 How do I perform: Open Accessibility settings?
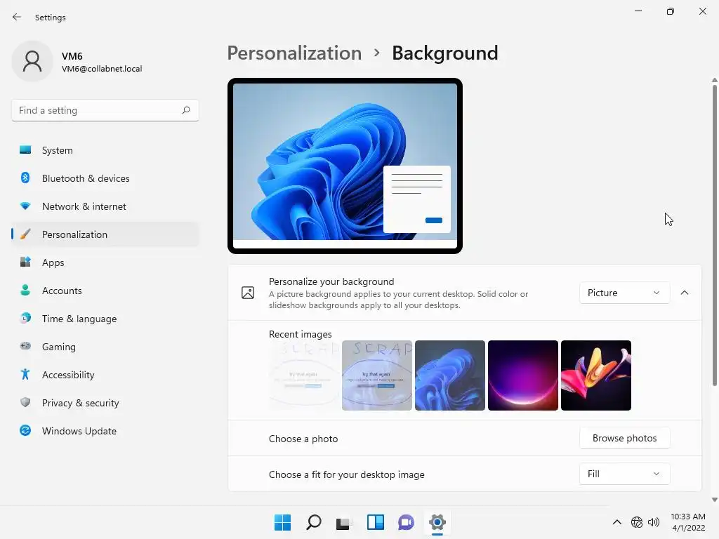(x=105, y=375)
